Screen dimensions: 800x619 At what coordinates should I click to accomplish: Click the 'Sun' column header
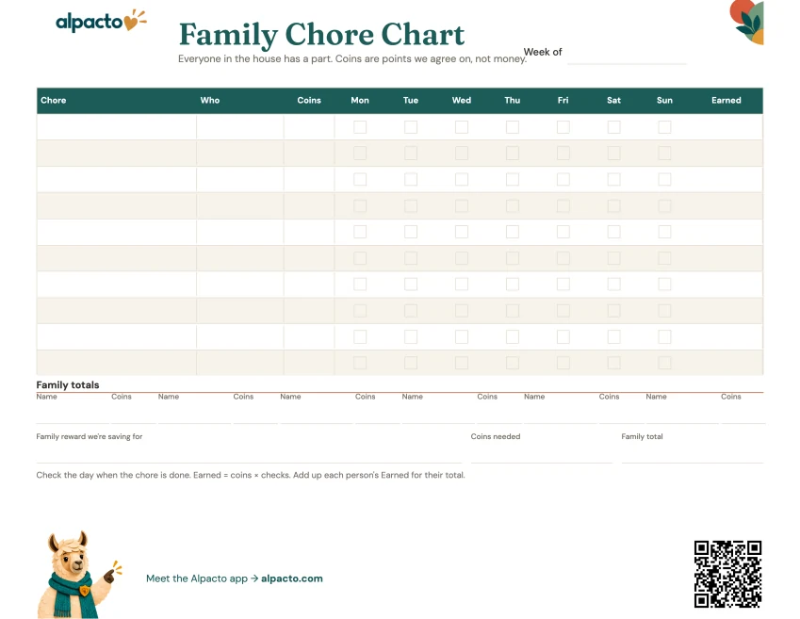point(664,100)
